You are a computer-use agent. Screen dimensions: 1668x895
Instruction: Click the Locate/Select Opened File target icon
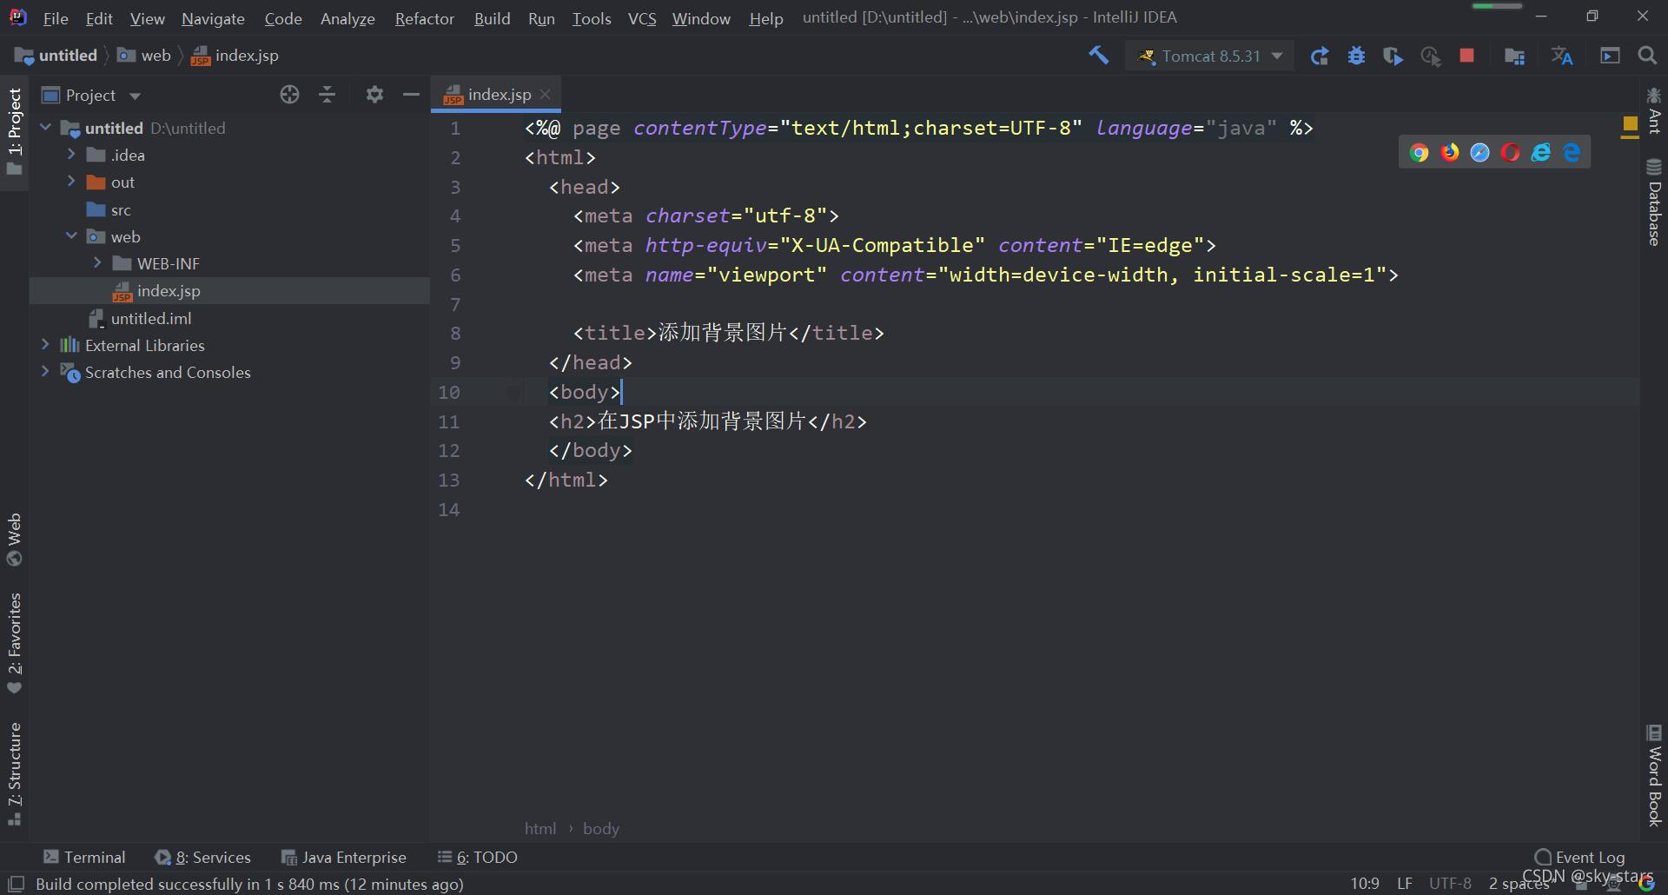tap(289, 95)
